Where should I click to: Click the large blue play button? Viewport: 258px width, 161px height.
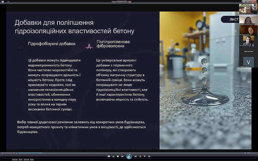click(x=129, y=156)
